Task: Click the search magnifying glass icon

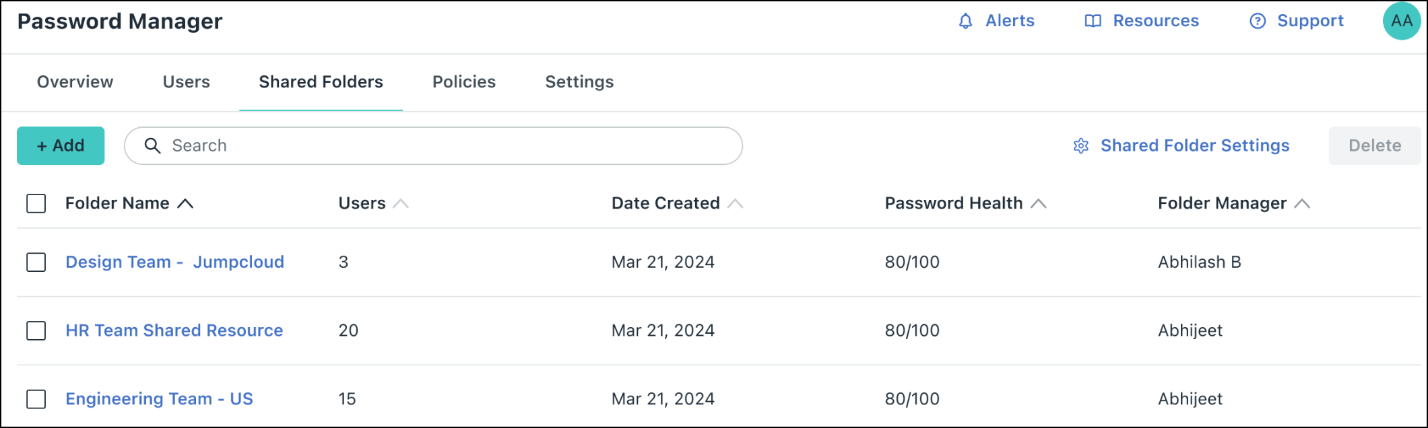Action: [x=154, y=145]
